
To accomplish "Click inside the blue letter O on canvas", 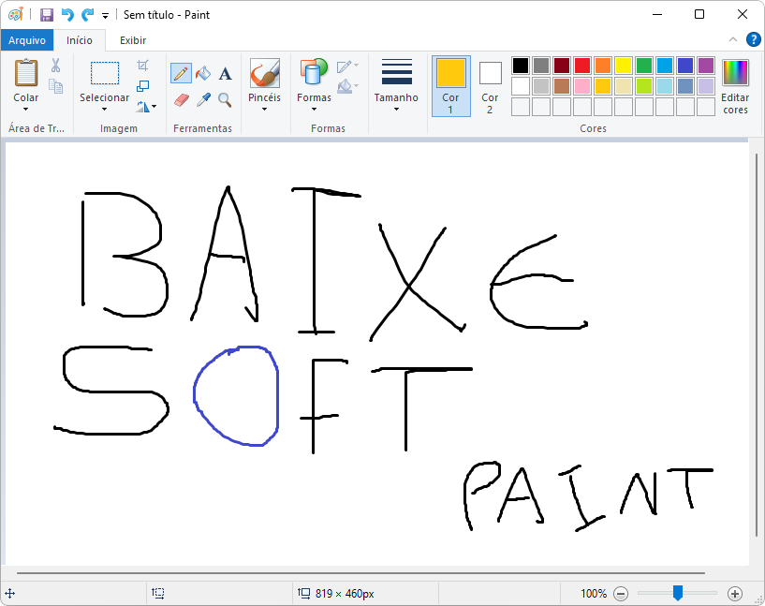I will (239, 395).
